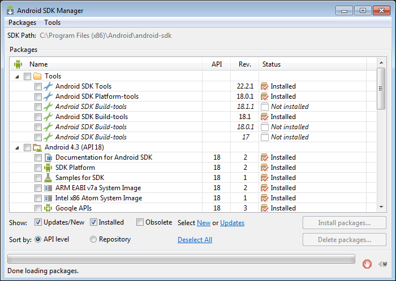Toggle the Obsolete show checkbox
Viewport: 396px width, 281px height.
click(x=140, y=222)
